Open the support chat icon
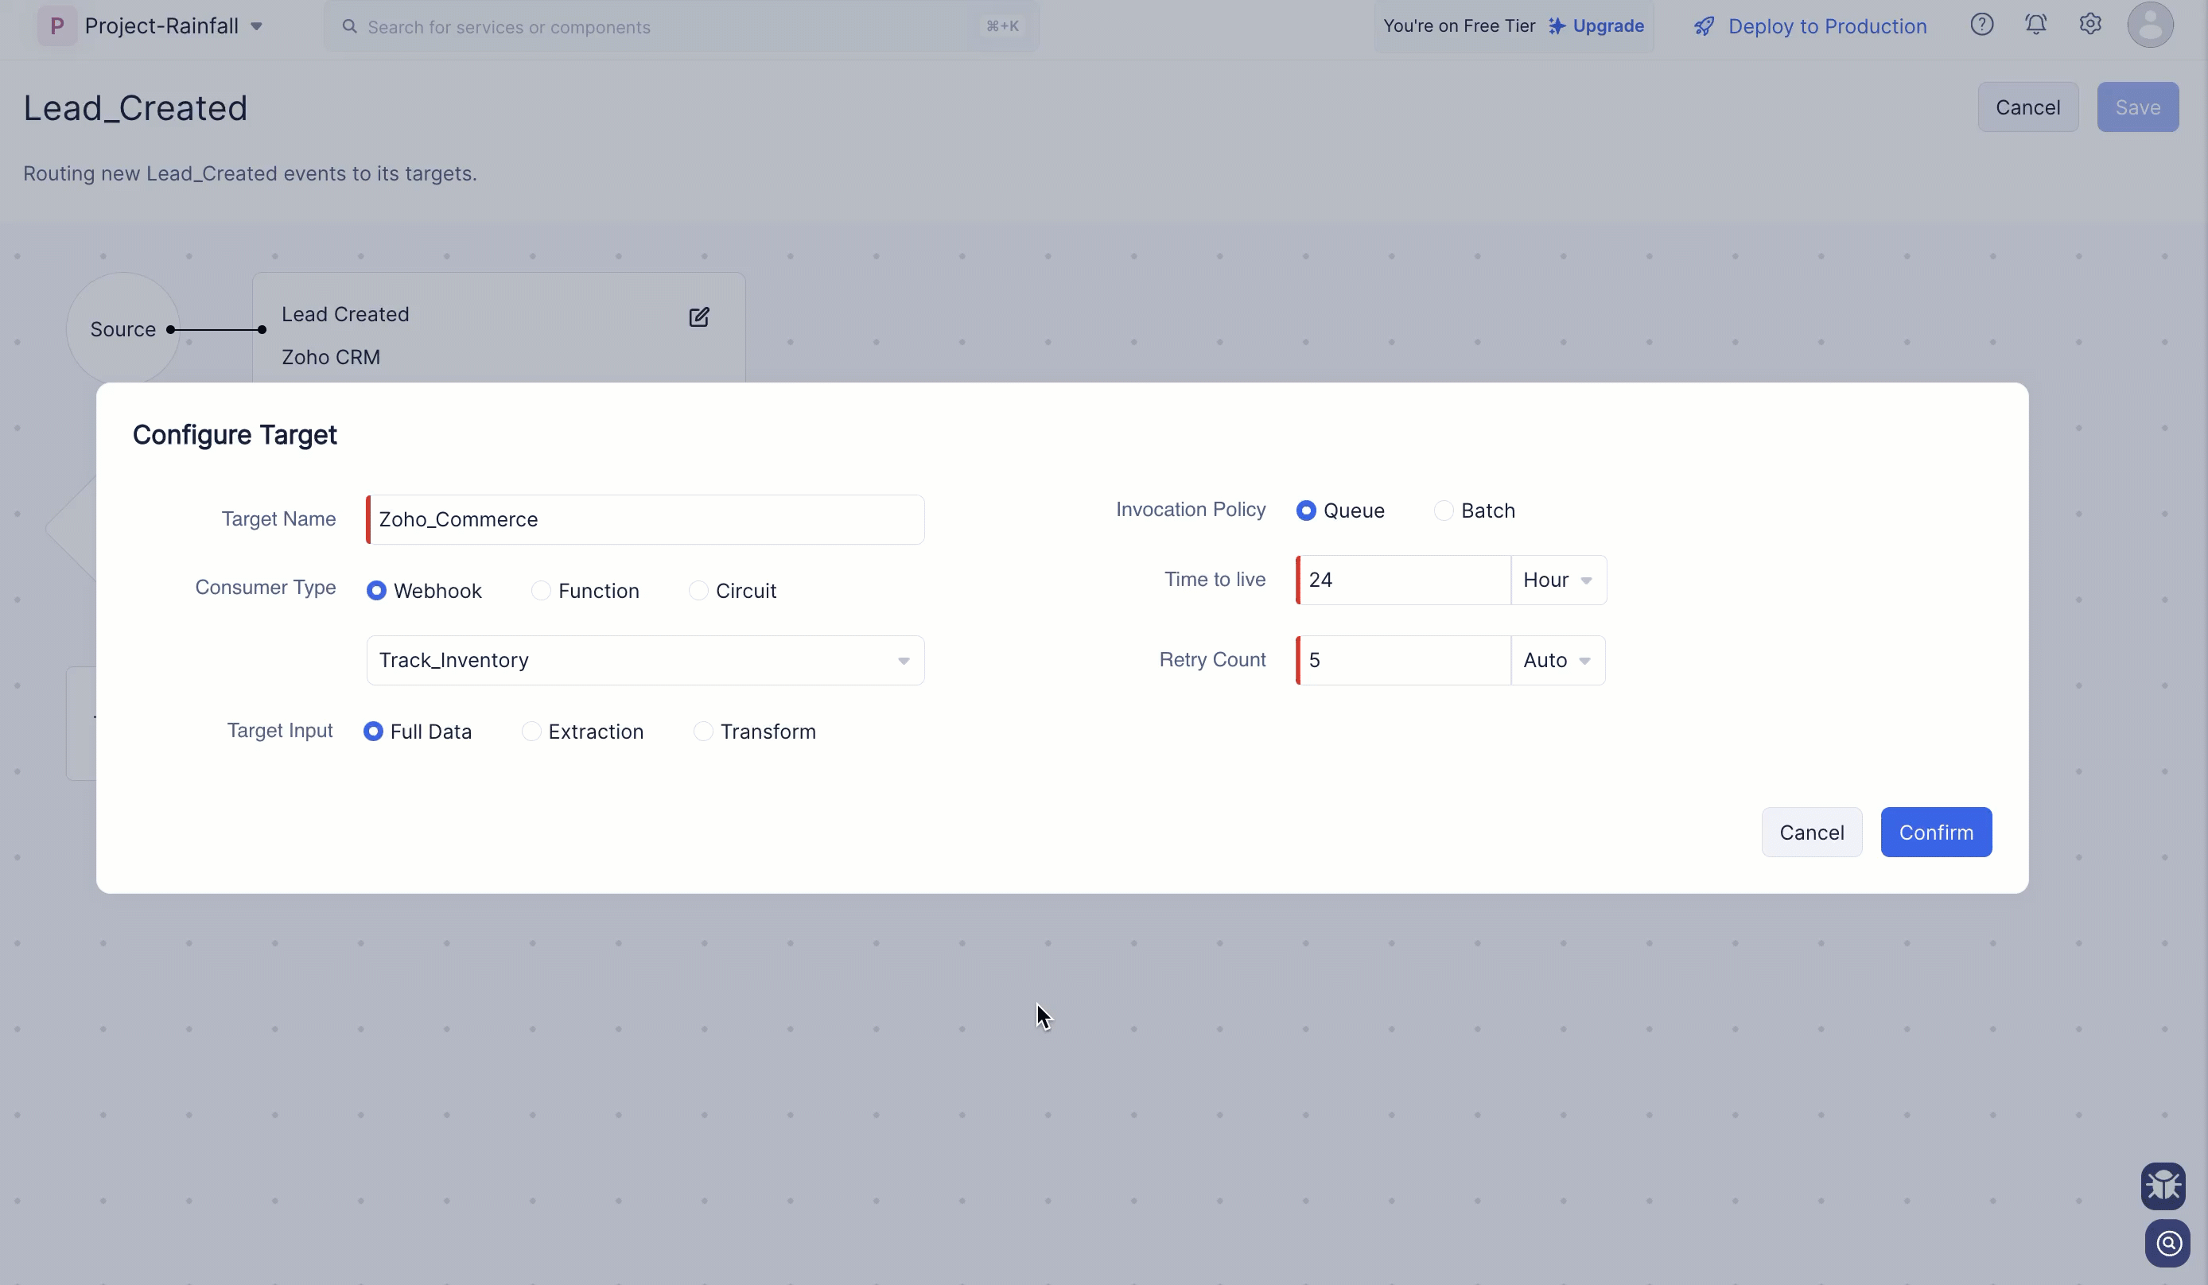This screenshot has height=1285, width=2208. 2167,1242
